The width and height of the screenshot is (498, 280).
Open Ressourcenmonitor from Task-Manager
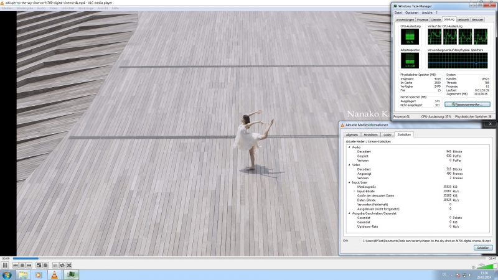(x=467, y=105)
